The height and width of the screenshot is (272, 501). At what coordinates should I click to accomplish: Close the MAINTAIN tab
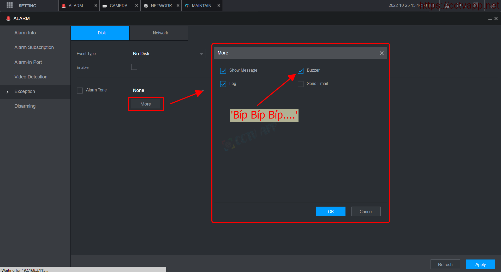(x=219, y=5)
